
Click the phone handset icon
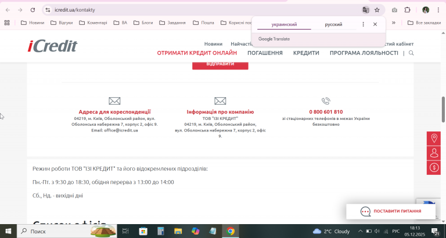326,101
